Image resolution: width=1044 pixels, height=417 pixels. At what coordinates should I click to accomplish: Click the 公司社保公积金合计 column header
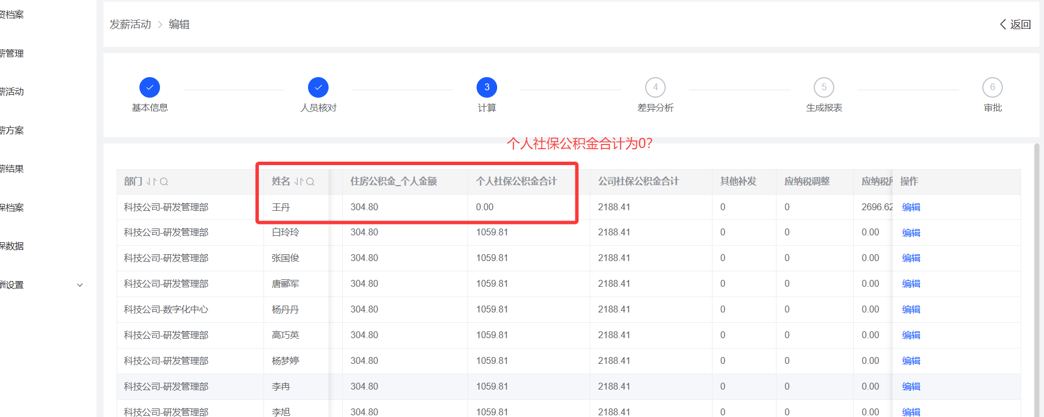coord(638,182)
